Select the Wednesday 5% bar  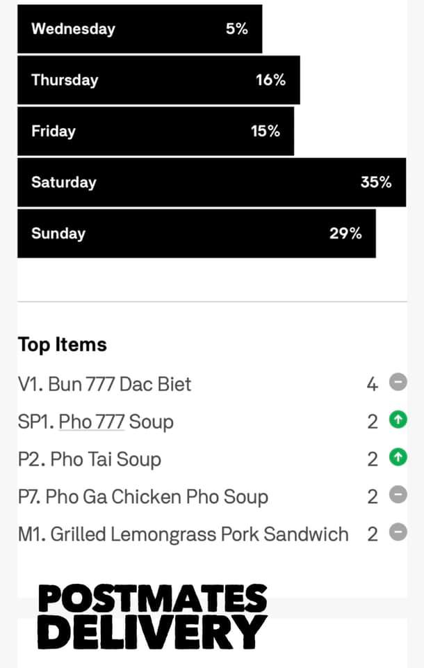pyautogui.click(x=140, y=29)
